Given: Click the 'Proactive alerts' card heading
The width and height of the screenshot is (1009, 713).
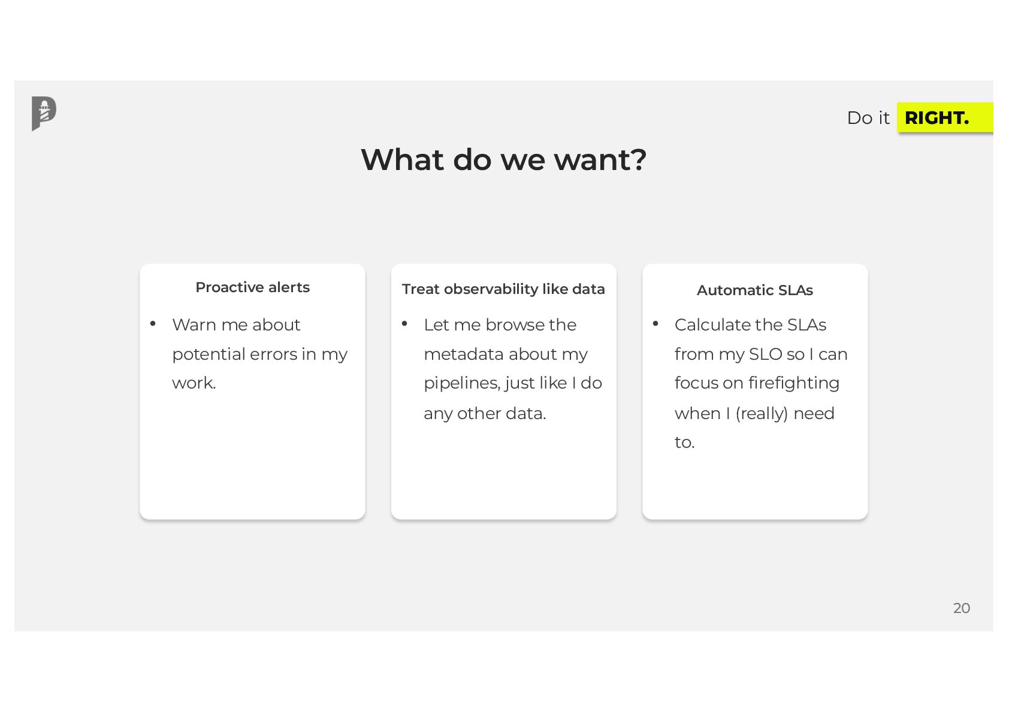Looking at the screenshot, I should coord(252,287).
